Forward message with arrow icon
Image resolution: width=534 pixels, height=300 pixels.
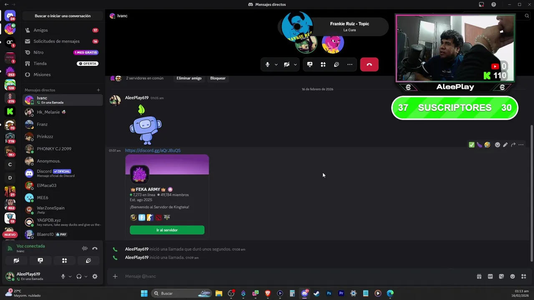pos(513,145)
